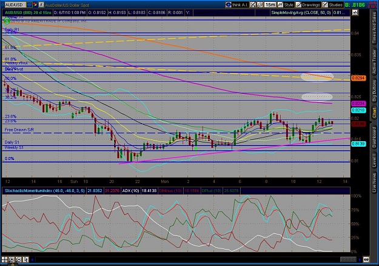379x266 pixels.
Task: Open the think A.I. button
Action: pyautogui.click(x=237, y=5)
